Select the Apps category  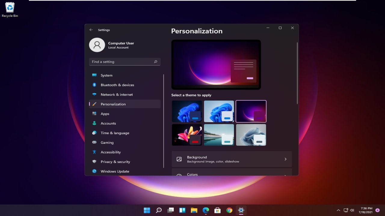pyautogui.click(x=125, y=114)
